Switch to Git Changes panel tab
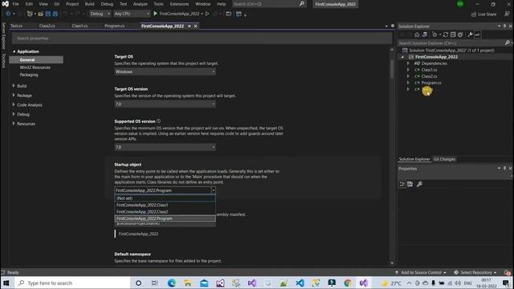The image size is (514, 289). (444, 159)
